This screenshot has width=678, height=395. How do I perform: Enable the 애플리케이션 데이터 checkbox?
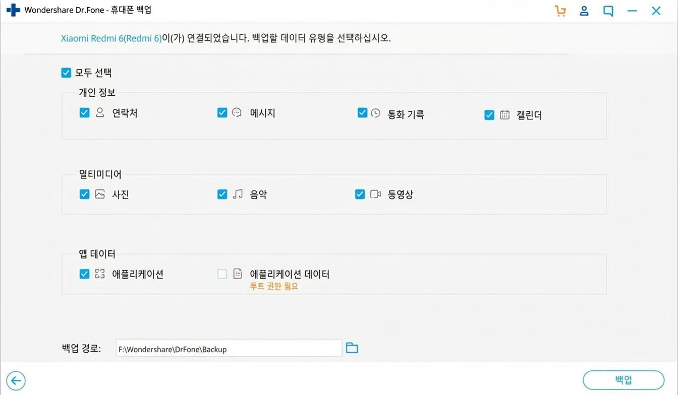pos(222,274)
